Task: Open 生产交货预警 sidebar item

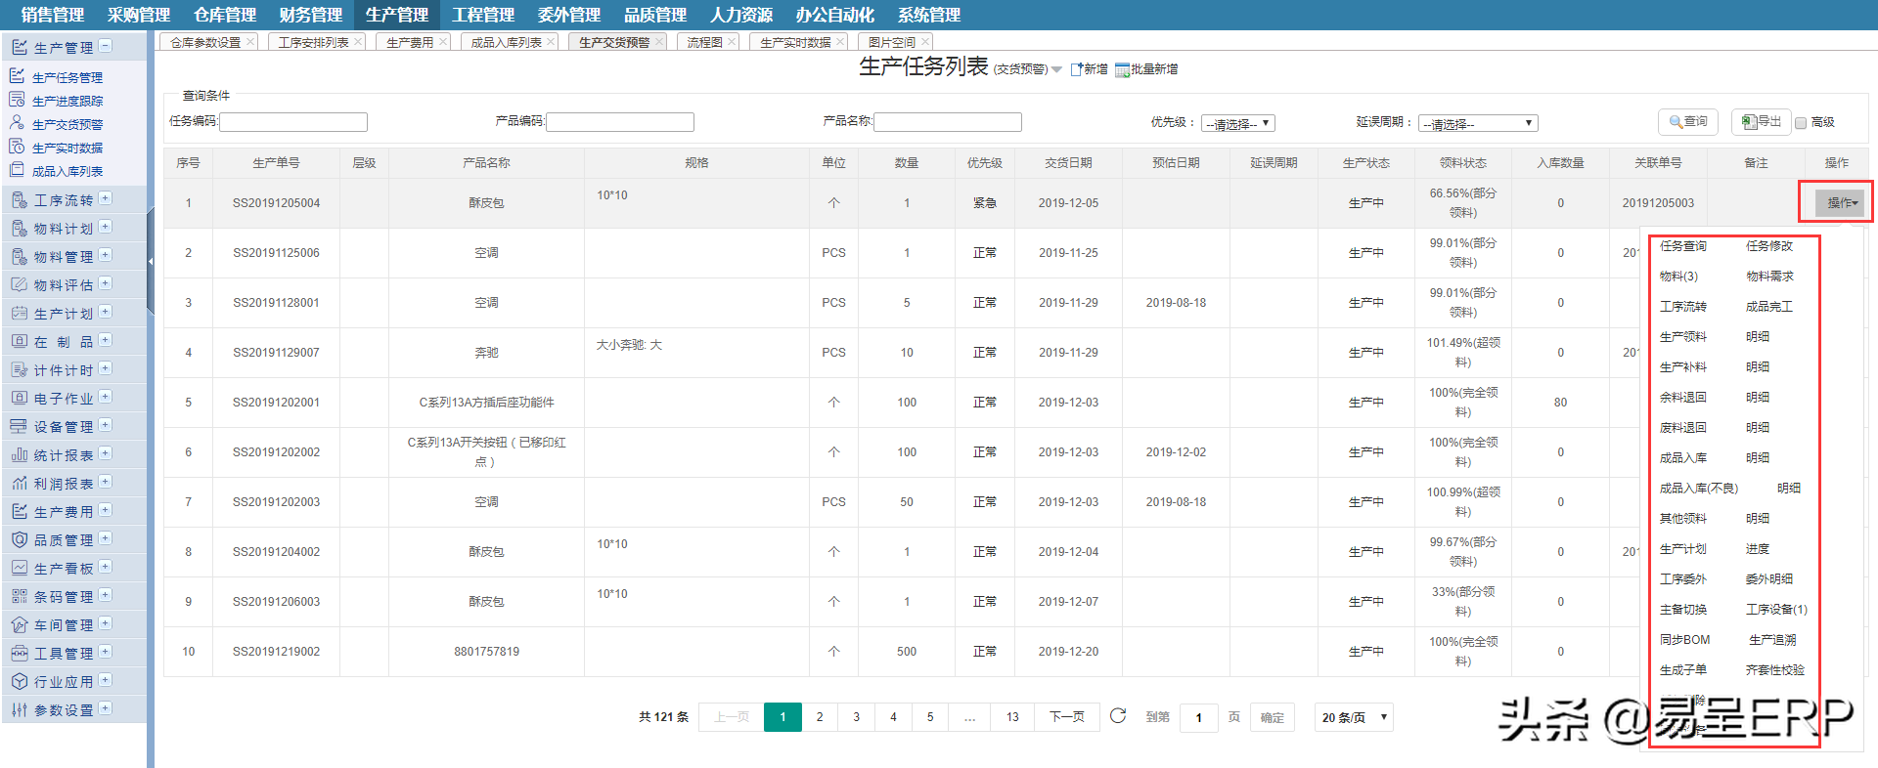Action: 67,124
